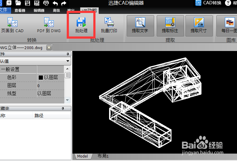Convert with the 页面到 CAD tool
The image size is (237, 161).
click(12, 25)
